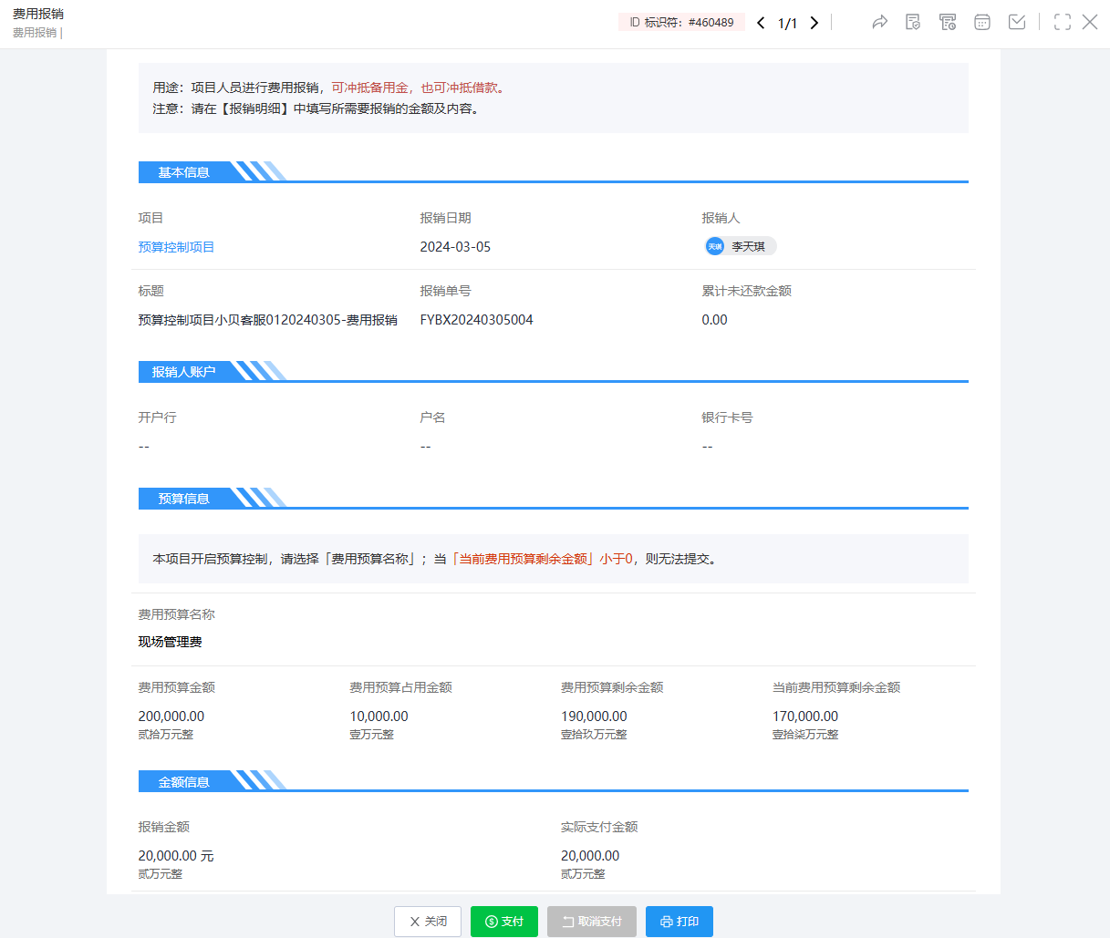Click the checkmark task icon in header

(1017, 23)
